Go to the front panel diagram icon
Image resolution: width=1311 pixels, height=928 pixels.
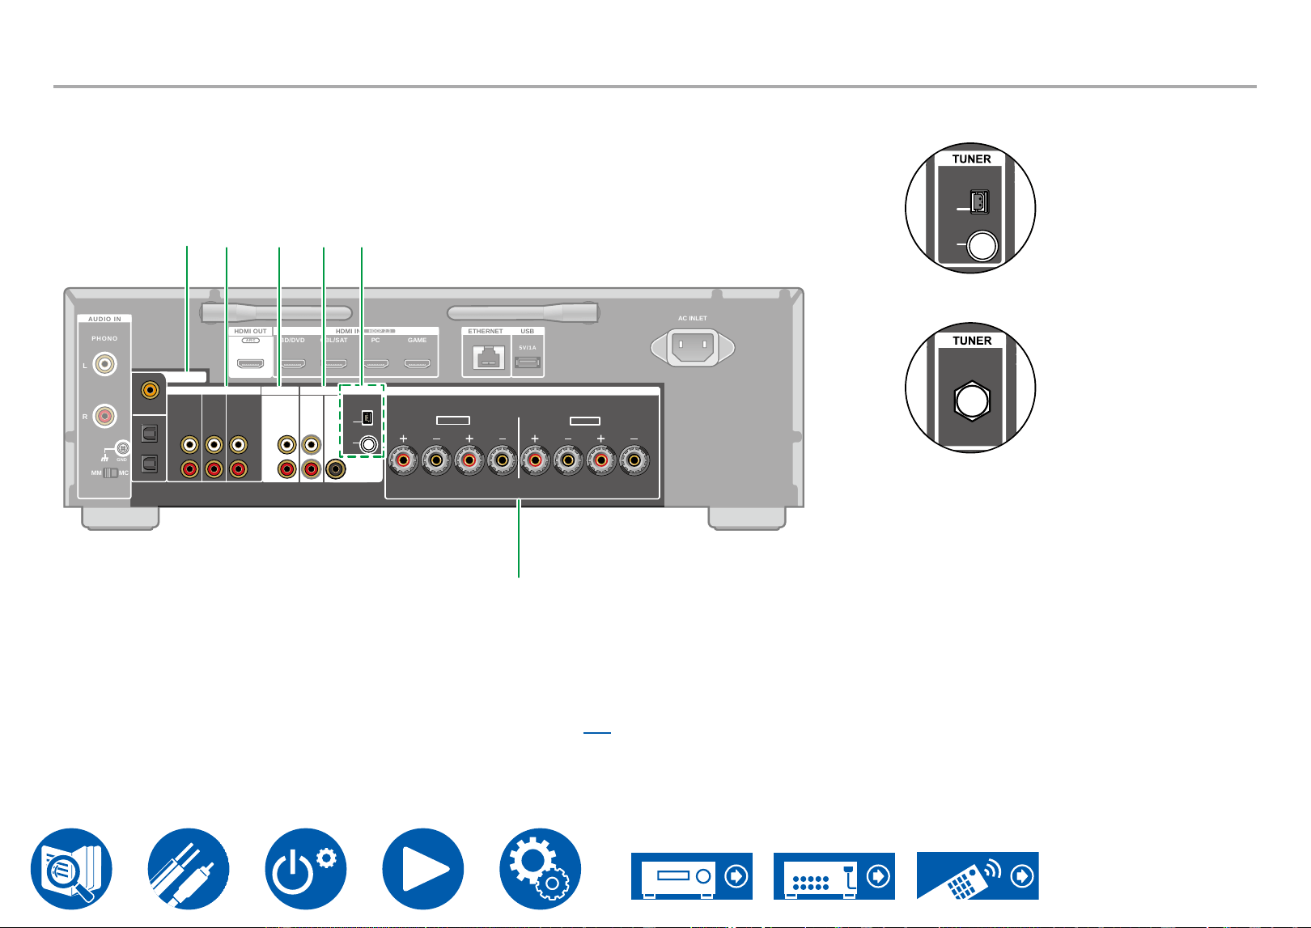pyautogui.click(x=692, y=875)
